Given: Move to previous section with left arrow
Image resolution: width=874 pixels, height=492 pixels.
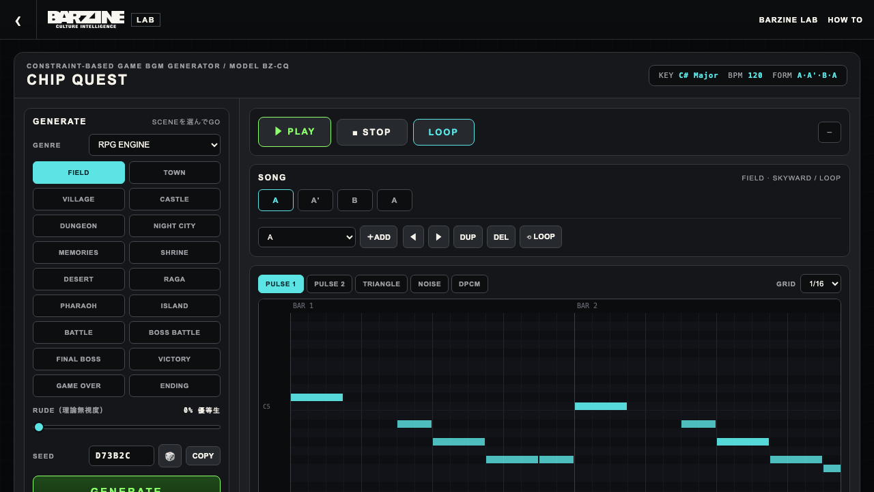Looking at the screenshot, I should (x=413, y=237).
